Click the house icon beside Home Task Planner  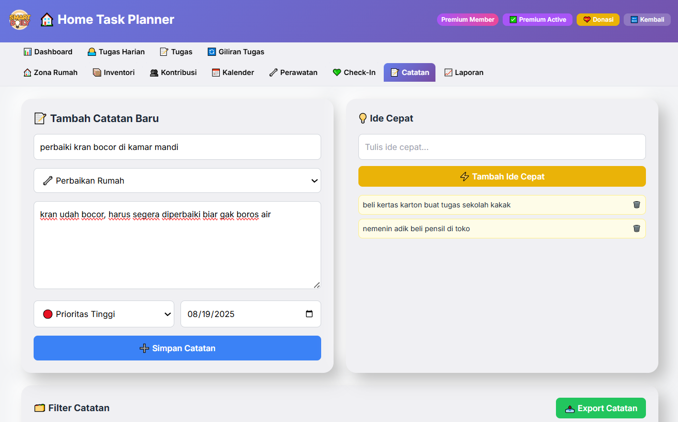(47, 20)
